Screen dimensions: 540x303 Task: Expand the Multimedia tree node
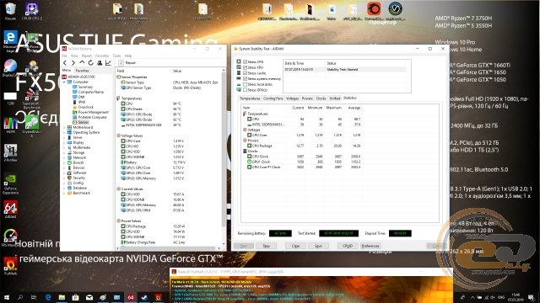[64, 148]
